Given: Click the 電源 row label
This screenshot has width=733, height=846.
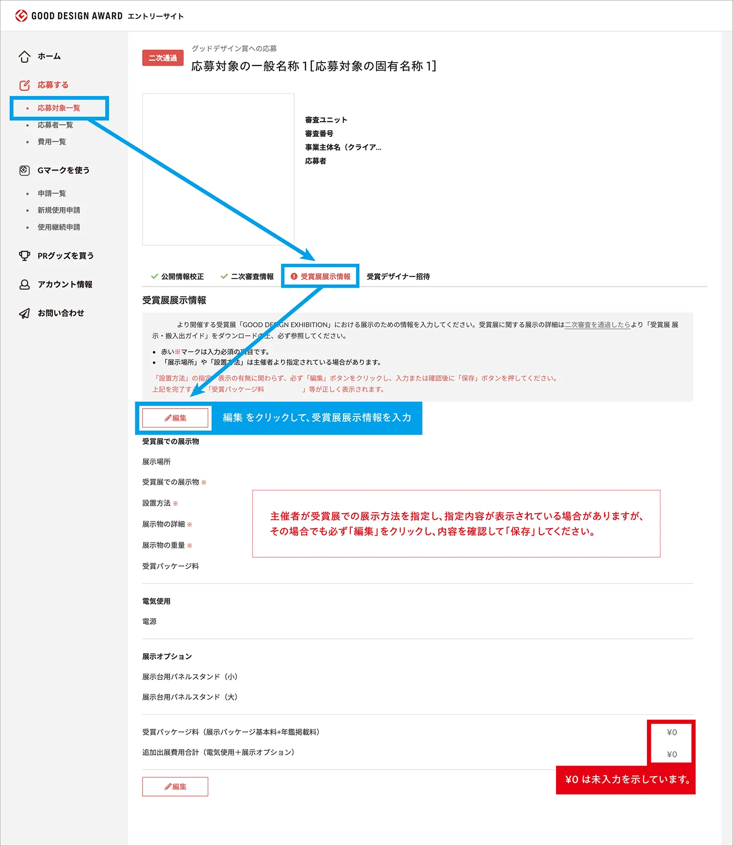Looking at the screenshot, I should coord(150,621).
